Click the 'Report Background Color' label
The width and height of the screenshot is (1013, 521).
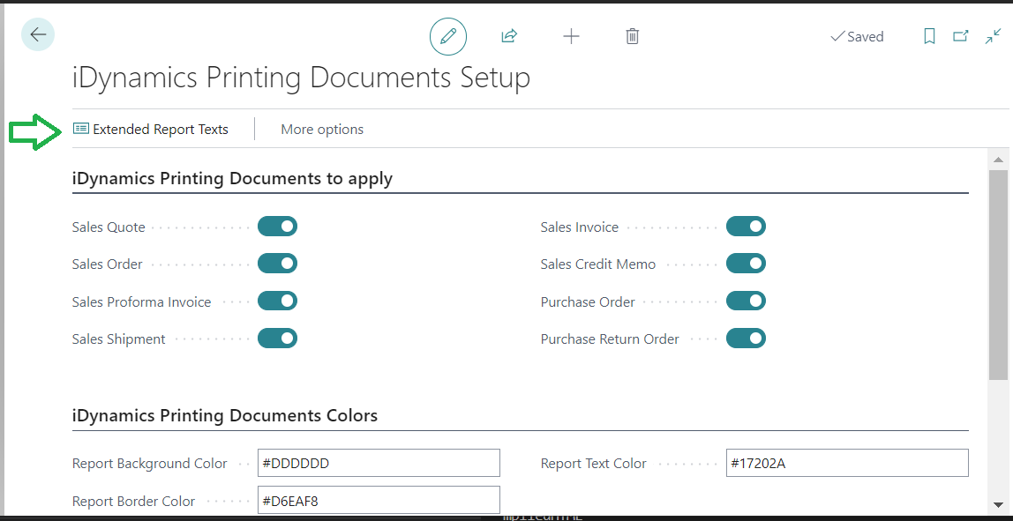point(150,464)
